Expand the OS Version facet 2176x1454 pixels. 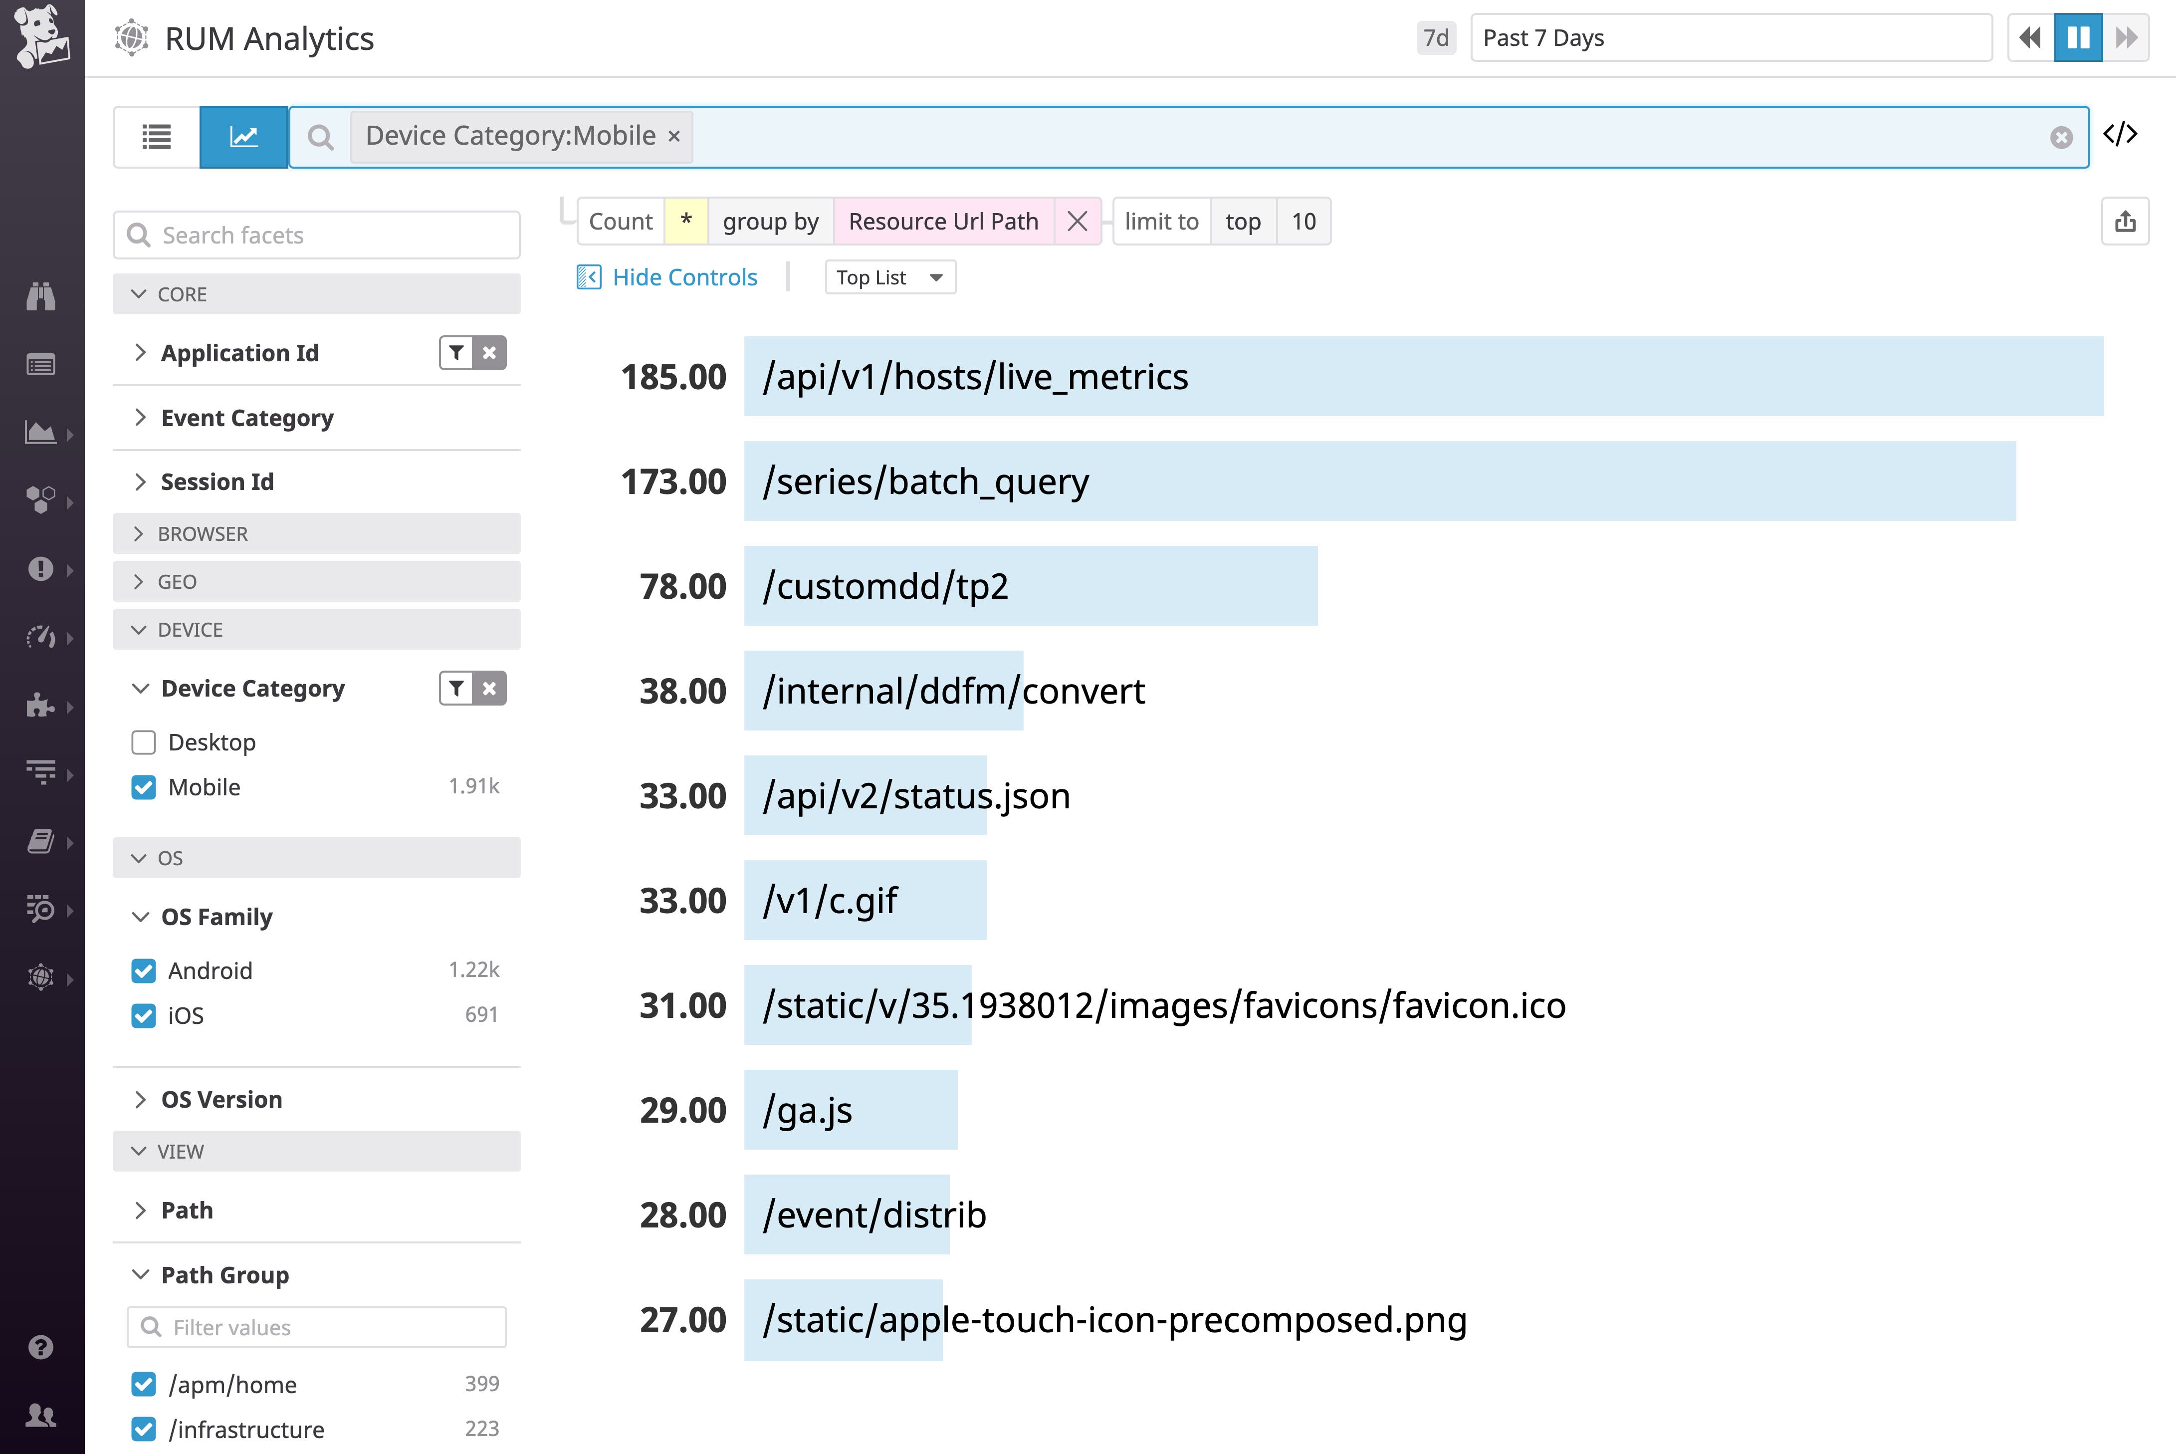tap(141, 1099)
